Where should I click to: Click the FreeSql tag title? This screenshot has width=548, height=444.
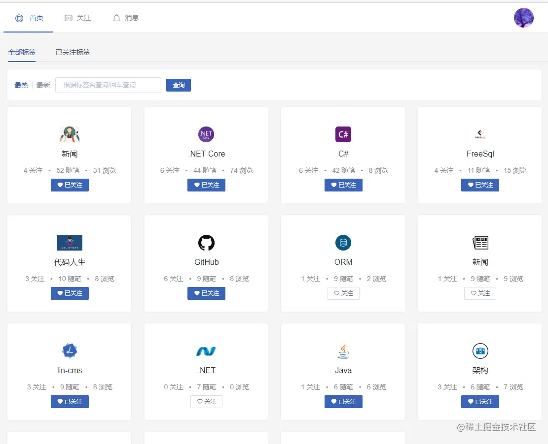(480, 154)
